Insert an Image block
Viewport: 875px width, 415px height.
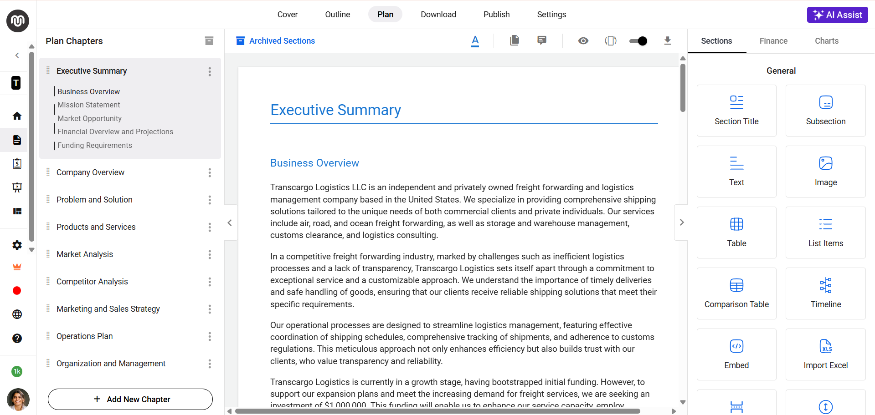[x=826, y=172]
